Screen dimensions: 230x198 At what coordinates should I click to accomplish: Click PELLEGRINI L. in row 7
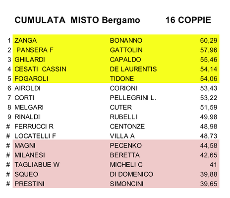pyautogui.click(x=133, y=98)
